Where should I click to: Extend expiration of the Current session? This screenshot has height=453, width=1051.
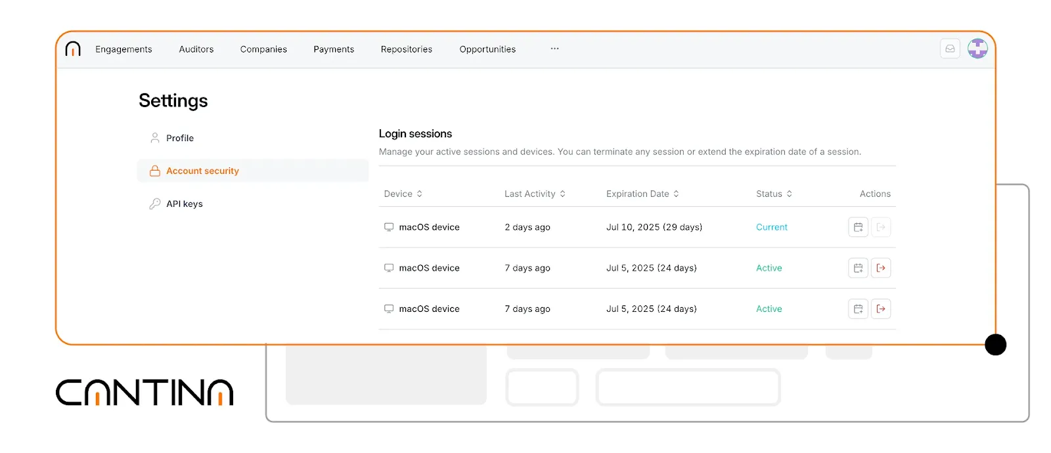858,227
